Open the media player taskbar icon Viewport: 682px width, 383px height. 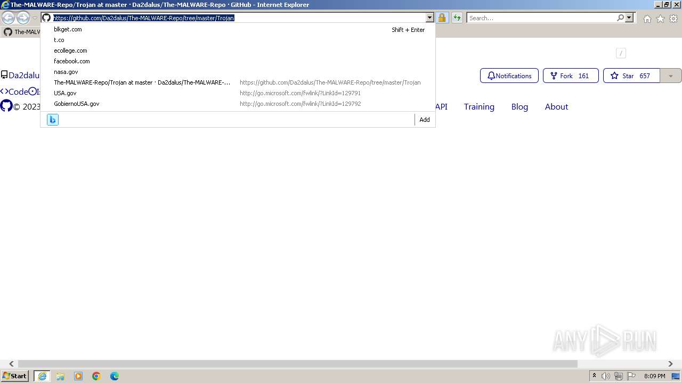pyautogui.click(x=78, y=376)
